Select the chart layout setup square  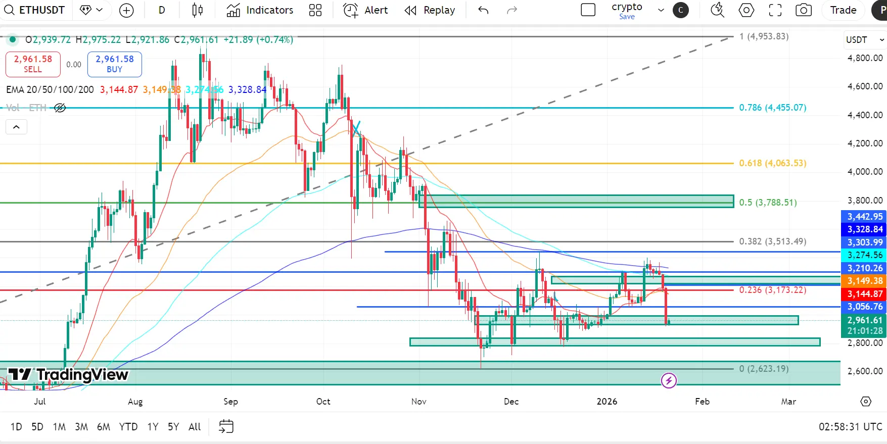(588, 10)
